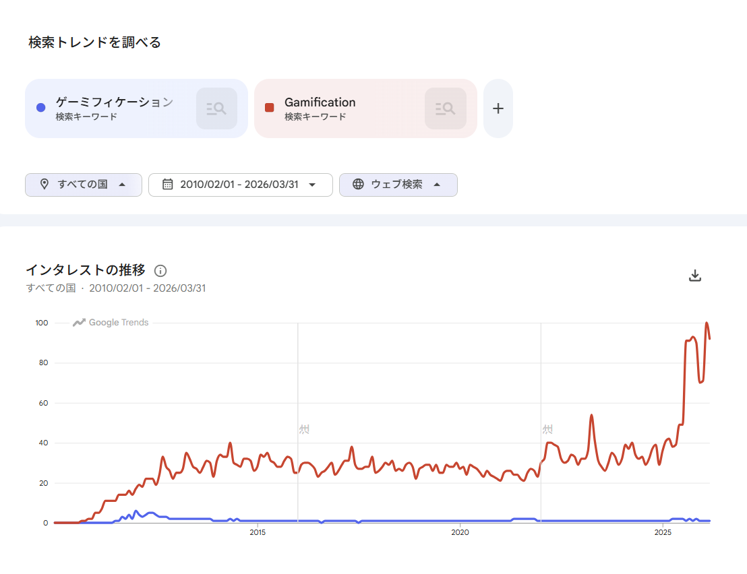Screen dimensions: 747x574
Task: Click the calendar icon in date filter
Action: click(x=168, y=185)
